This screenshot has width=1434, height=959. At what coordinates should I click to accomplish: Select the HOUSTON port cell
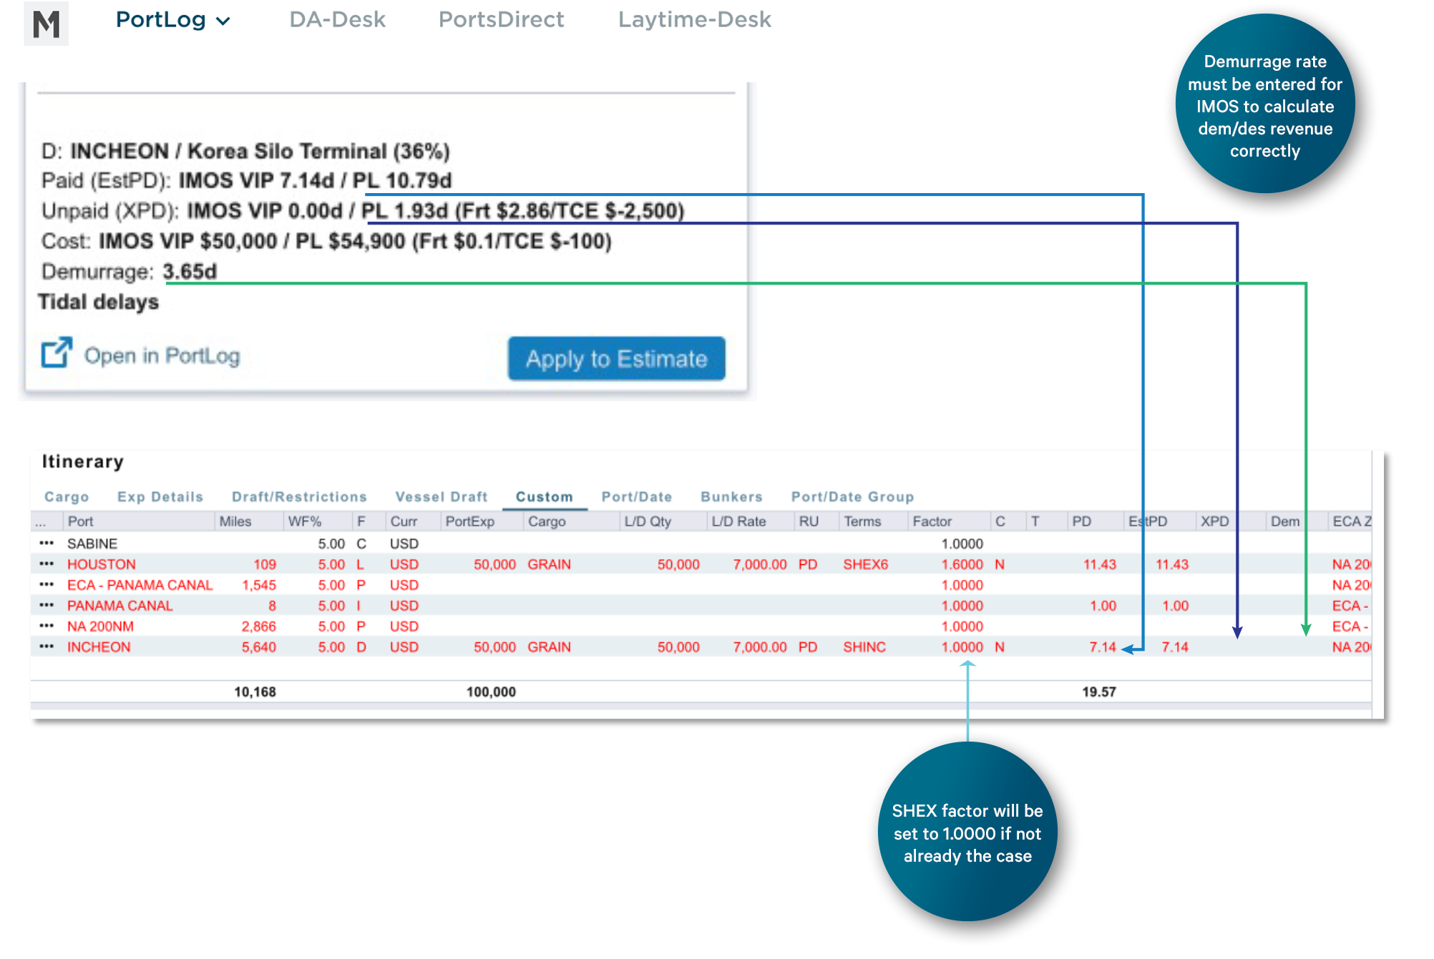tap(101, 564)
